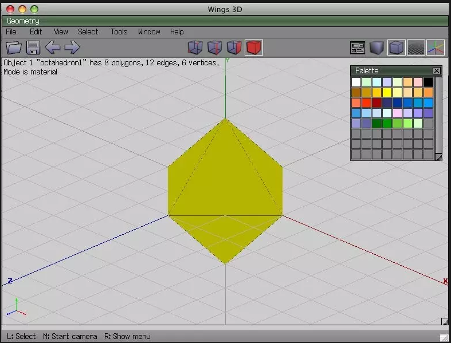
Task: Toggle the ground plane grid icon
Action: (x=416, y=48)
